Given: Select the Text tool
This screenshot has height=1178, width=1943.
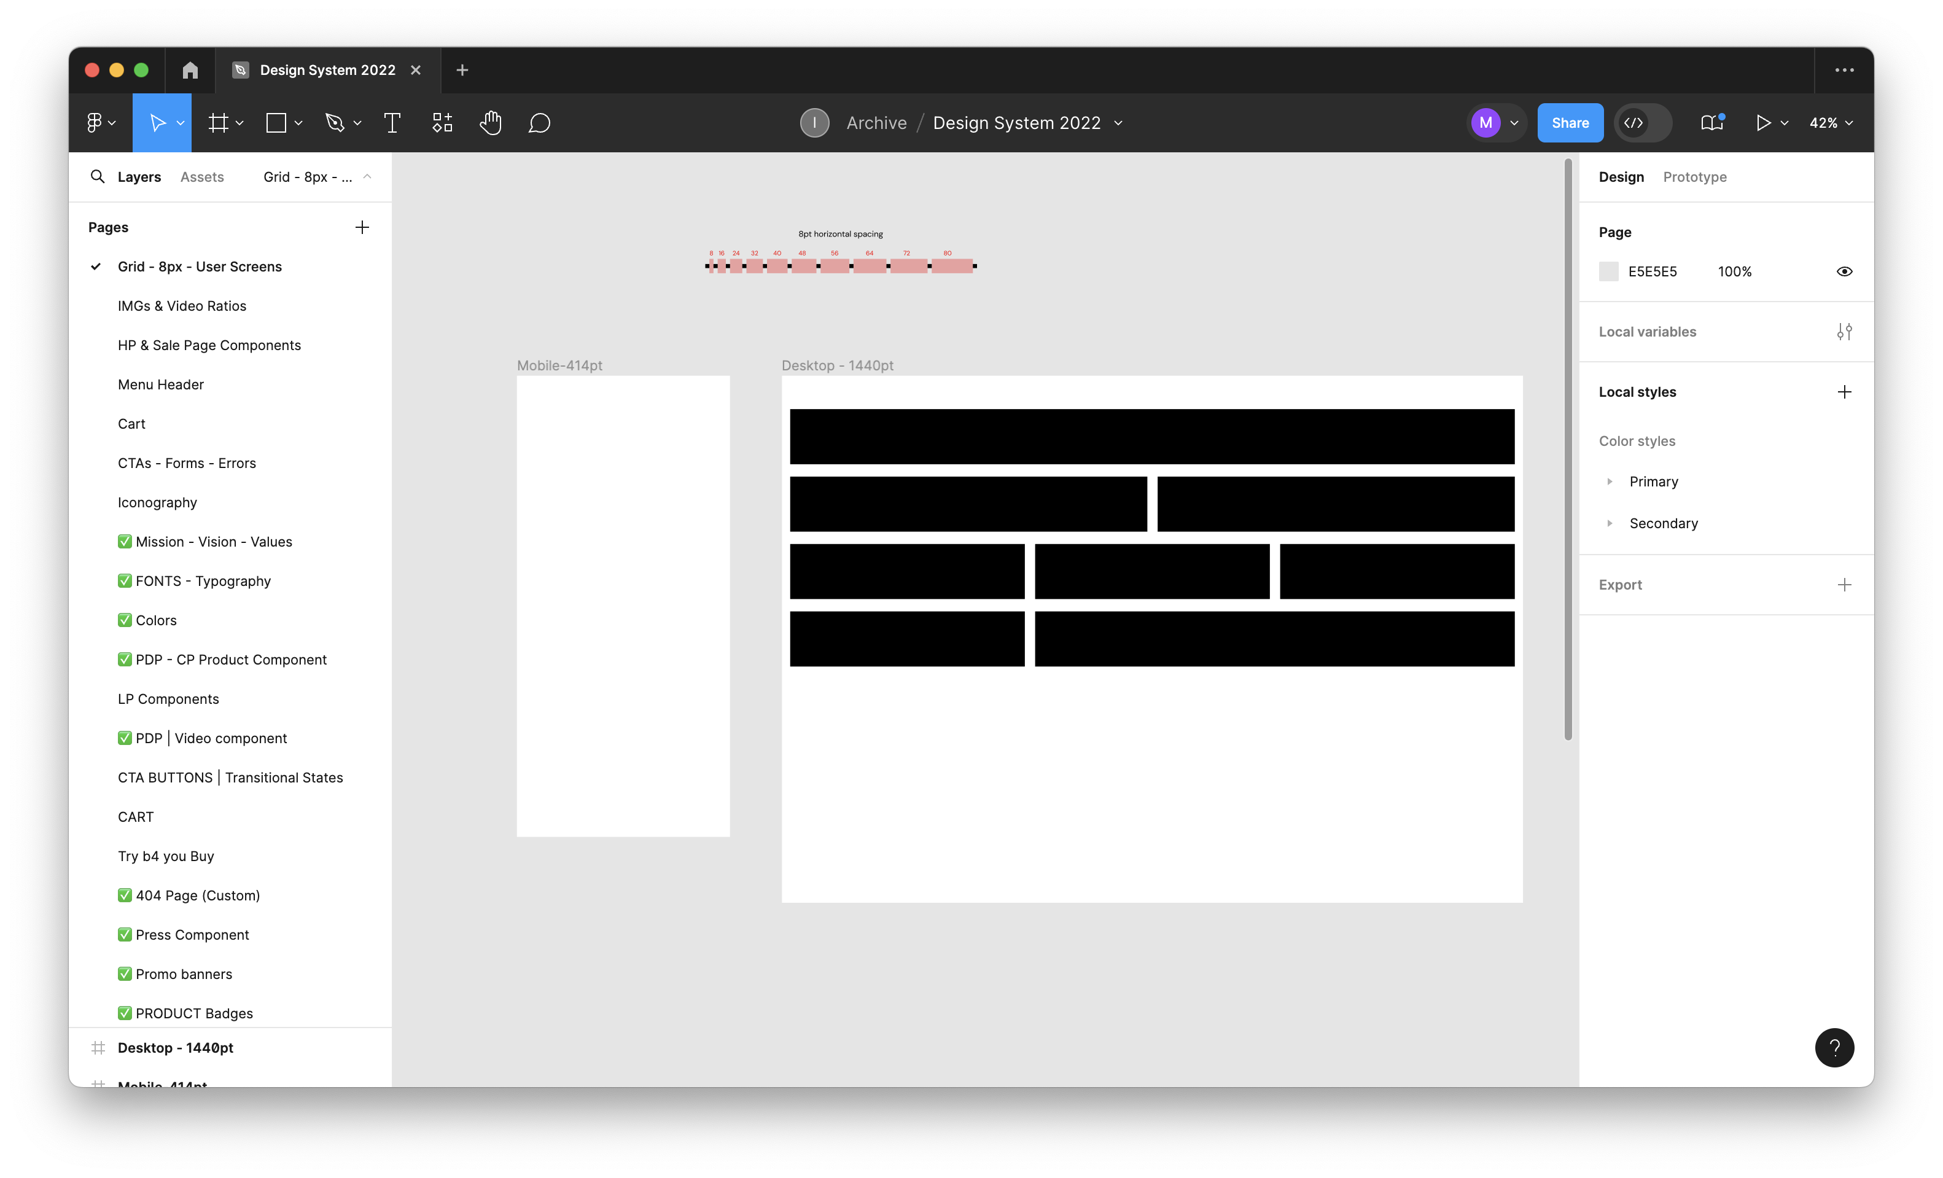Looking at the screenshot, I should coord(392,122).
